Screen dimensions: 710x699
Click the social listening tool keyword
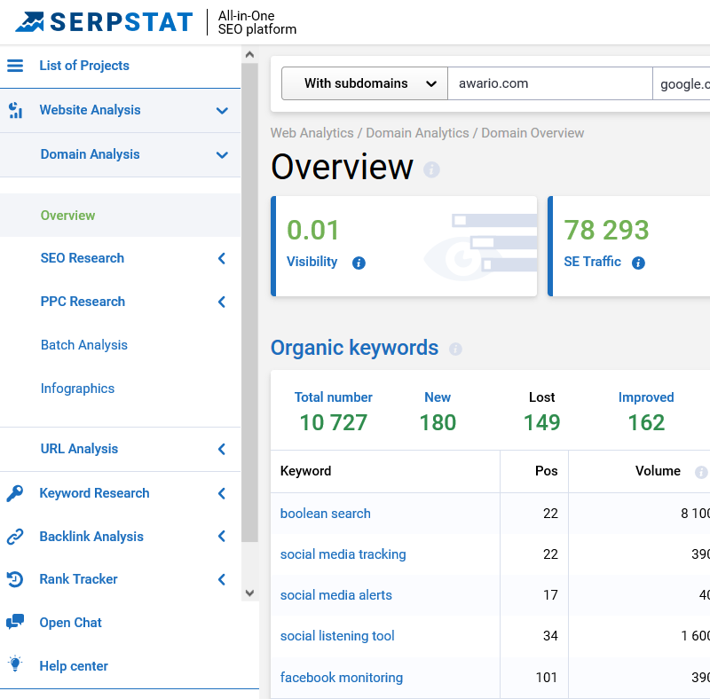[x=337, y=636]
